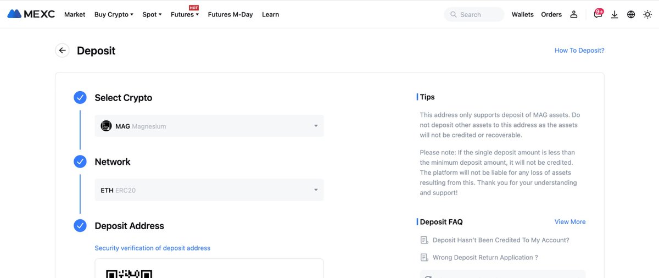Open the How To Deposit? link
Image resolution: width=659 pixels, height=278 pixels.
(579, 51)
